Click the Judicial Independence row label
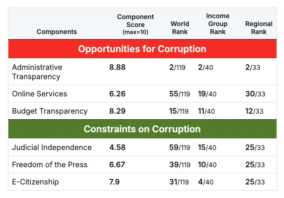Screen dimensions: 284x198 [x=52, y=147]
